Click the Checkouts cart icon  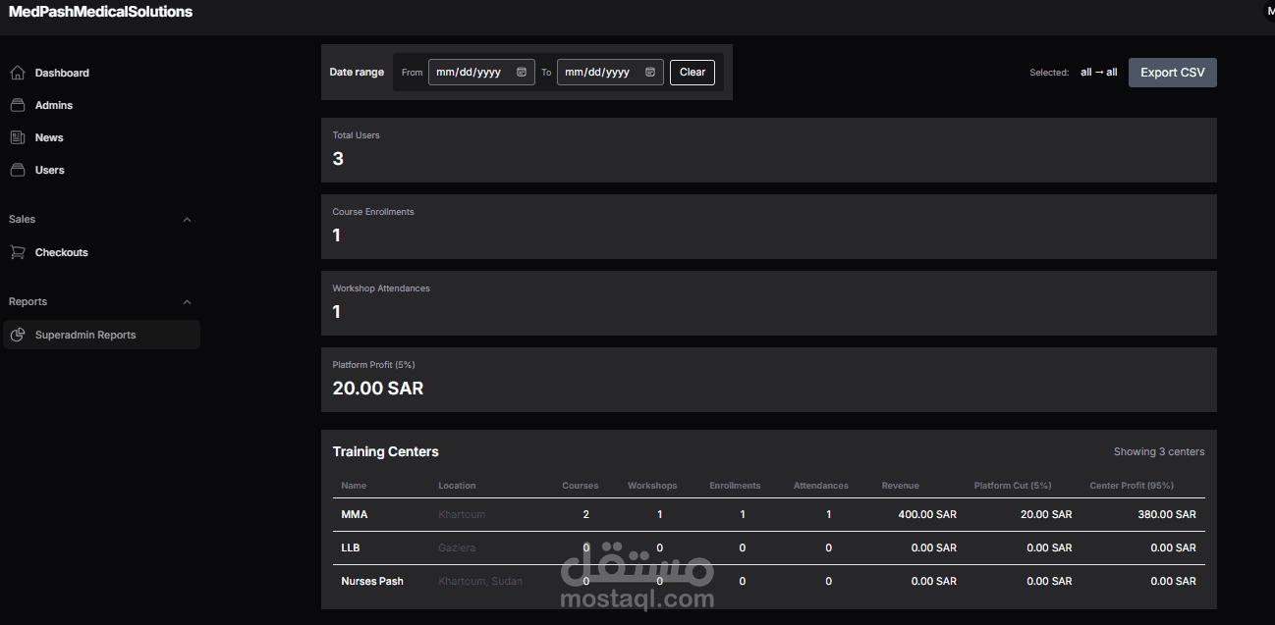(18, 252)
